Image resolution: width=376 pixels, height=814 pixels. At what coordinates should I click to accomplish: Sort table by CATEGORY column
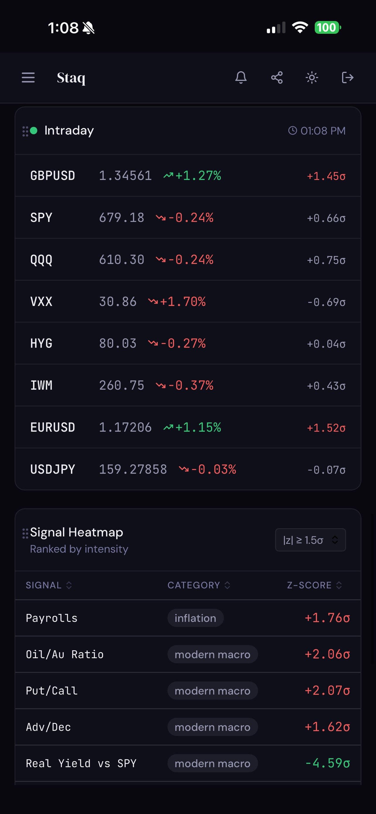point(199,585)
